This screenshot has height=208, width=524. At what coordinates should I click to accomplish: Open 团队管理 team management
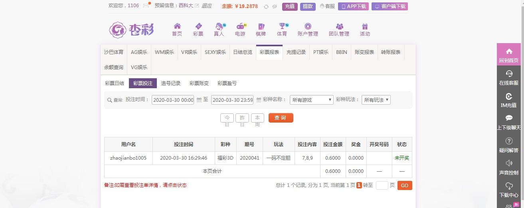(339, 30)
